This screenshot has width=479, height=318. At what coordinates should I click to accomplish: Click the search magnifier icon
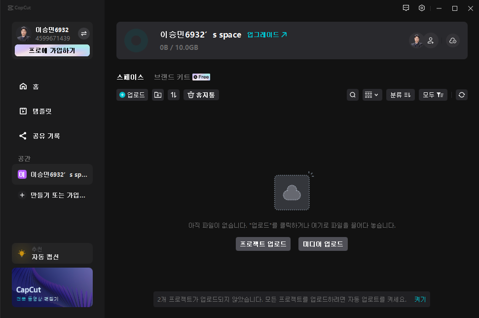[x=353, y=95]
